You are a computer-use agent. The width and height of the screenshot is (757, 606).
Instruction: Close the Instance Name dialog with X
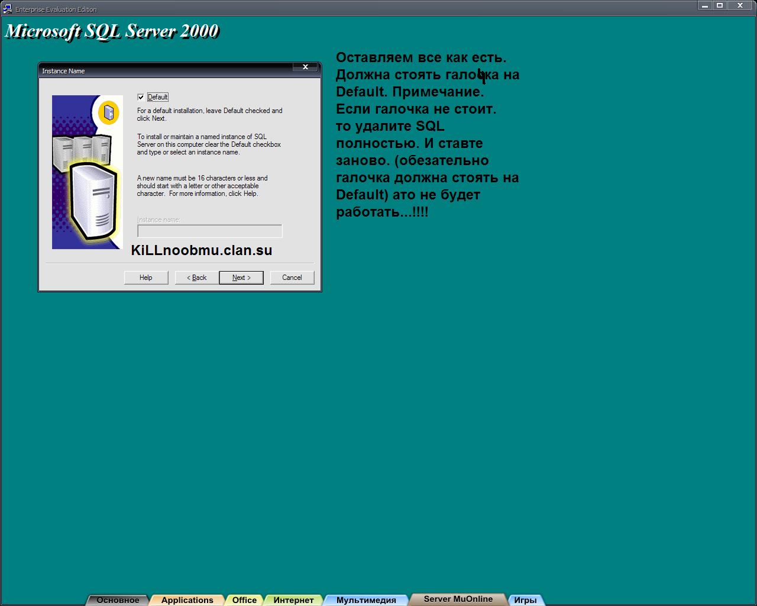coord(305,67)
